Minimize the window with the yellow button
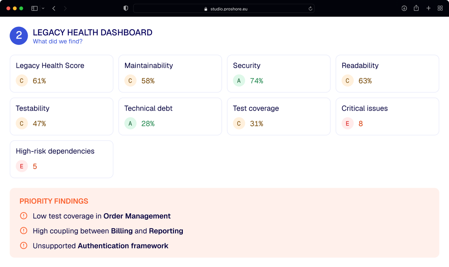 point(15,8)
